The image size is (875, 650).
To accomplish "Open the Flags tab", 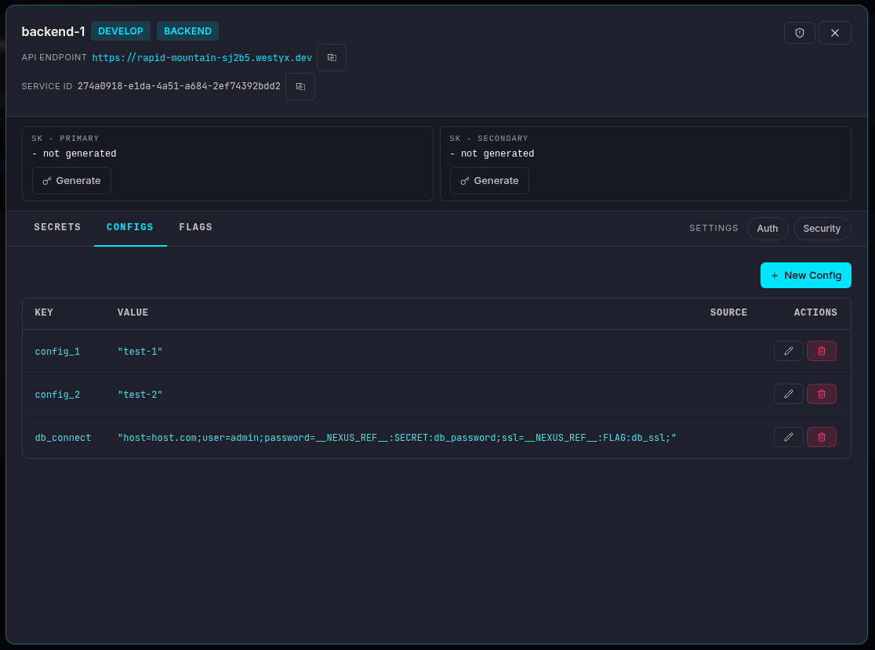I will click(x=195, y=227).
